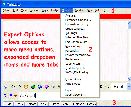Switch to the Menu tab
The width and height of the screenshot is (131, 107).
[66, 104]
